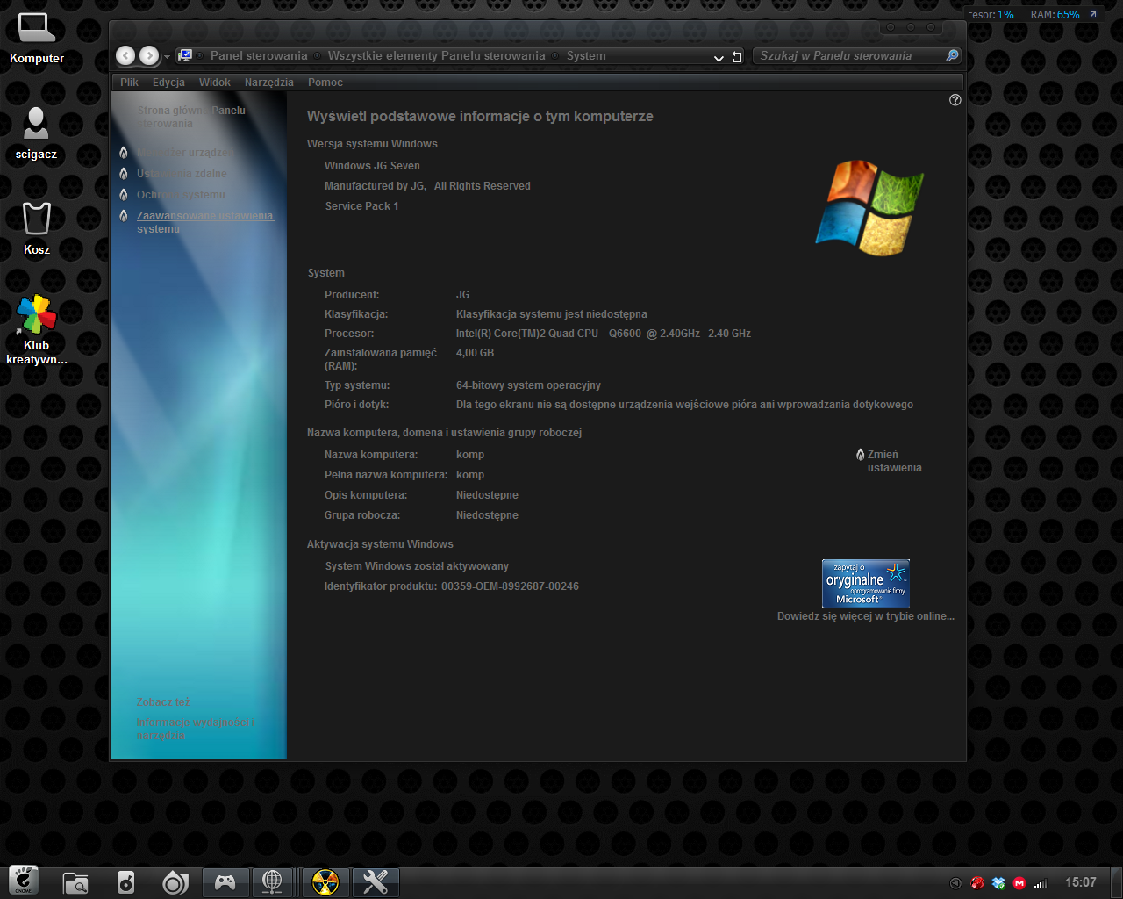Click the red M tray icon
1123x899 pixels.
click(1019, 883)
